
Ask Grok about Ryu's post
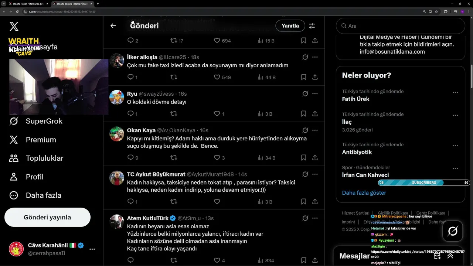305,94
